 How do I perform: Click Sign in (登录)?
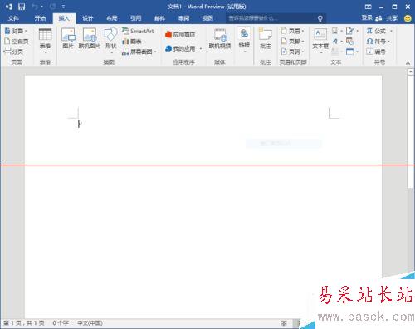point(367,18)
